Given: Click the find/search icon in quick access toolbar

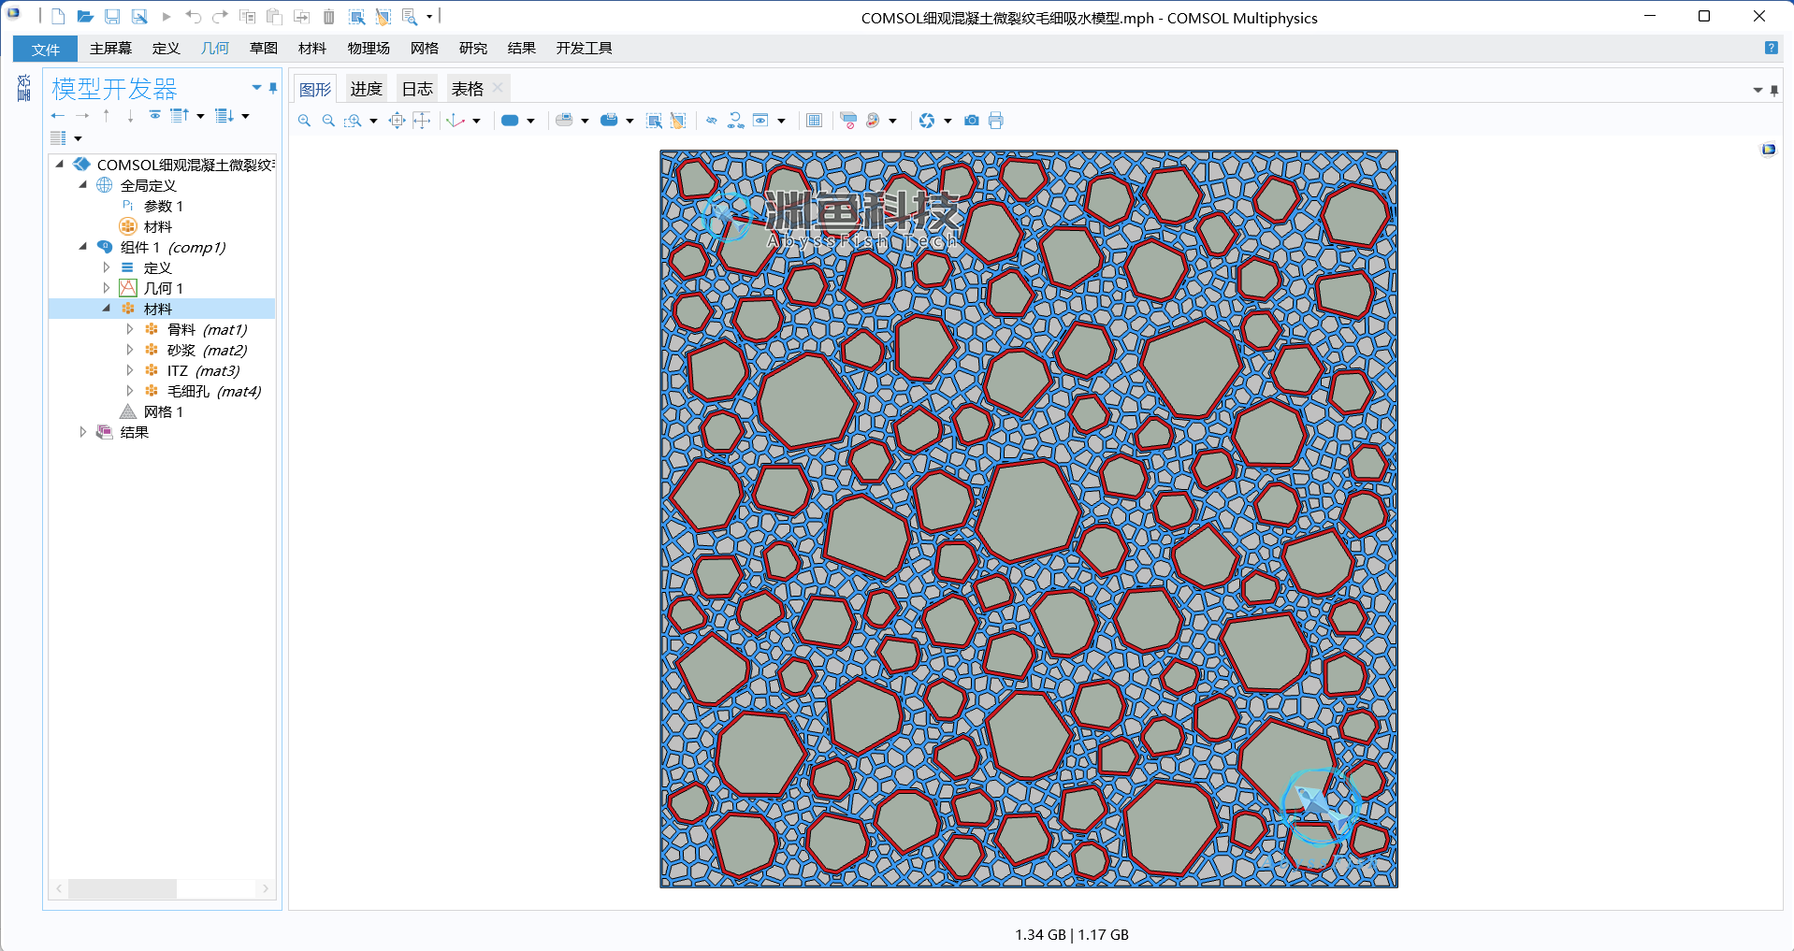Looking at the screenshot, I should pyautogui.click(x=410, y=16).
